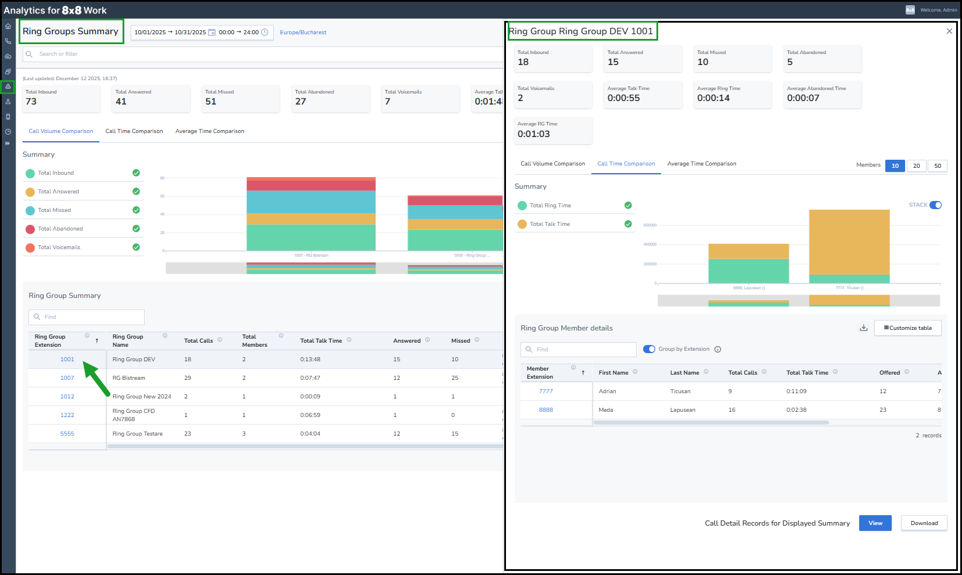
Task: Click the info icon next to Group by Extension
Action: click(x=717, y=350)
